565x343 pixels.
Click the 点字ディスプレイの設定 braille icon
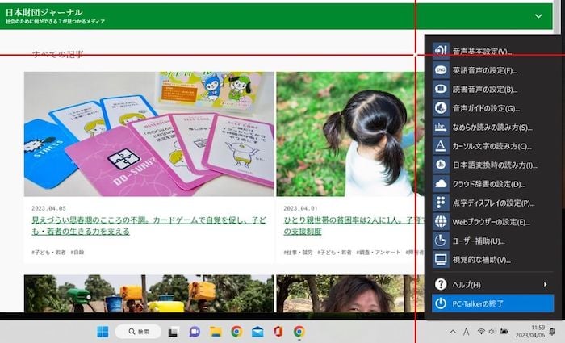(441, 203)
